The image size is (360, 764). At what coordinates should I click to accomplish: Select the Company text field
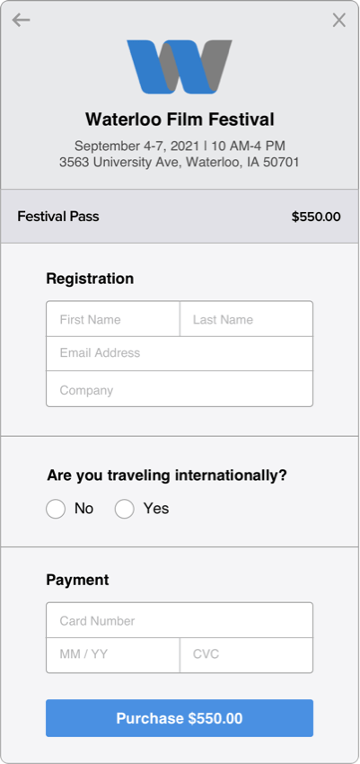[180, 389]
